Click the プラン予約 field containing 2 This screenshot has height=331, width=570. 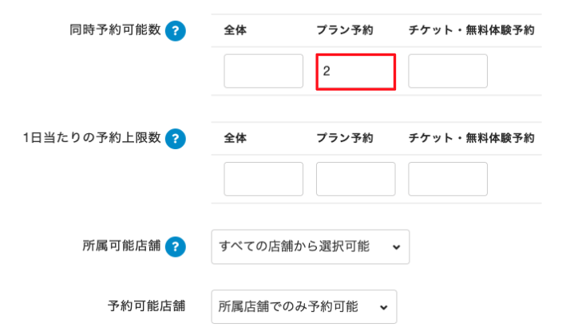tap(356, 71)
